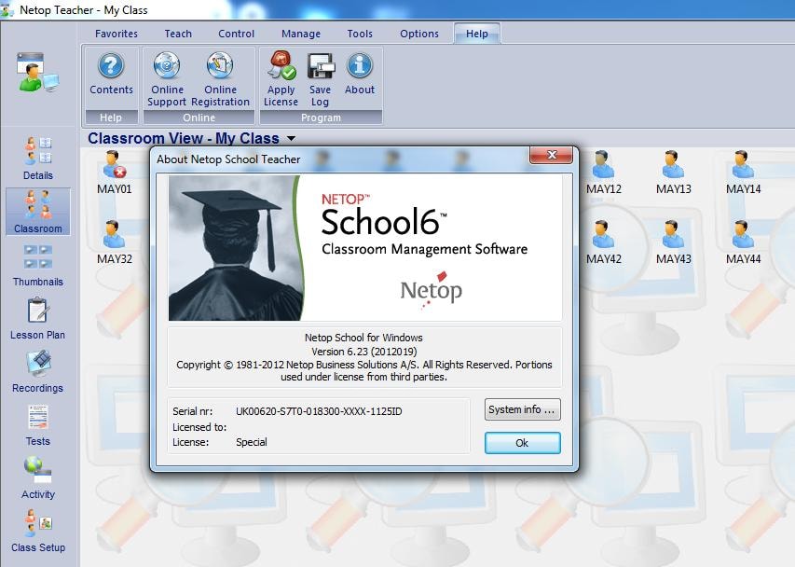Open the Manage tab
795x567 pixels.
(x=301, y=34)
